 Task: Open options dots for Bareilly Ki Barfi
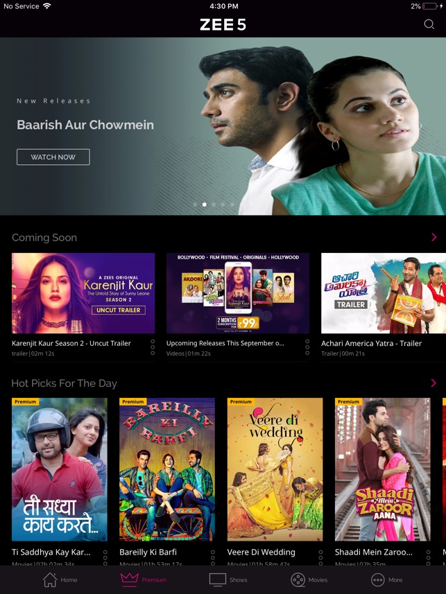[x=213, y=557]
